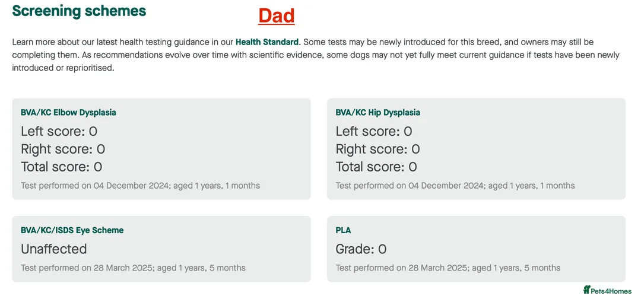This screenshot has height=299, width=641.
Task: Click the Pets4Homes paw logo icon
Action: pos(587,290)
